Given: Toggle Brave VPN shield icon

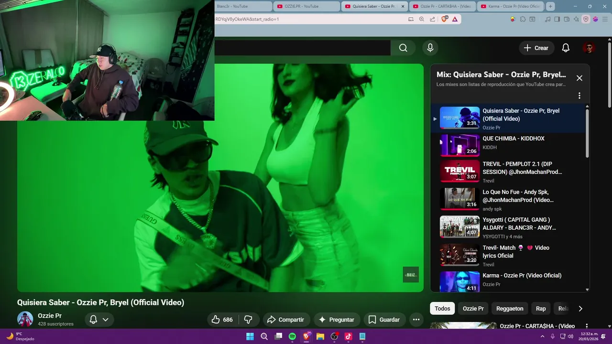Looking at the screenshot, I should [586, 19].
